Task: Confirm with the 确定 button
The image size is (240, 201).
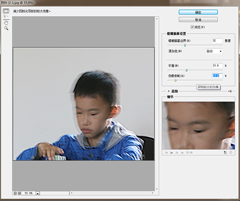Action: [x=198, y=12]
